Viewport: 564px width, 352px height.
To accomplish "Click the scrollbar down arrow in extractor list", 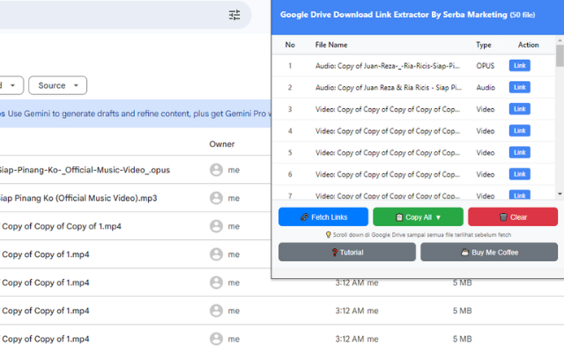I will pos(560,194).
